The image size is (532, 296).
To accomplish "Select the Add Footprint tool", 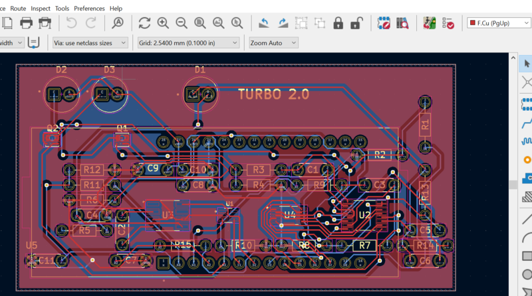I will 527,104.
